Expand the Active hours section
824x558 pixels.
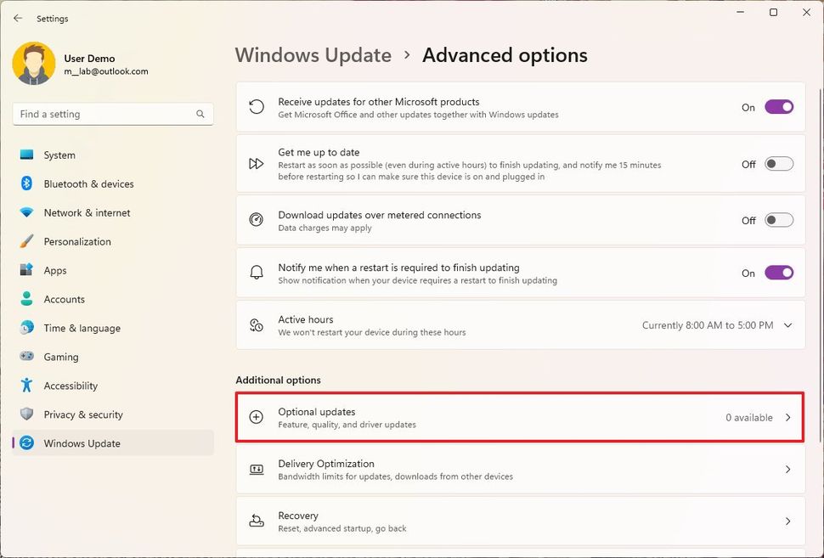tap(786, 324)
